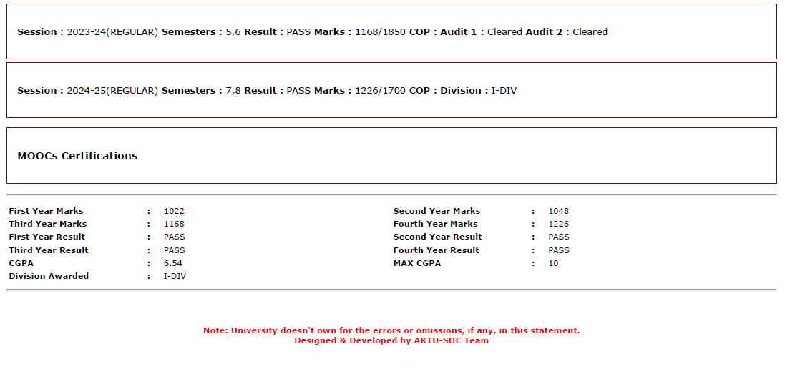Click Designed & Developed by AKTU-SDC Team
Image resolution: width=785 pixels, height=369 pixels.
[391, 340]
